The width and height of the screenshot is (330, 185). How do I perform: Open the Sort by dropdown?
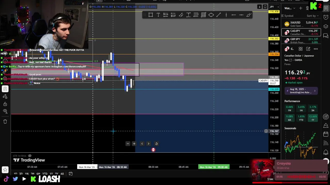pyautogui.click(x=313, y=16)
